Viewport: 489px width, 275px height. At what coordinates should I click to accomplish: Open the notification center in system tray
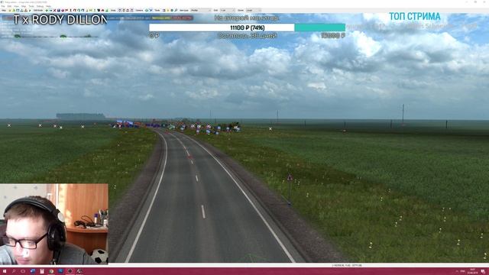(x=483, y=271)
